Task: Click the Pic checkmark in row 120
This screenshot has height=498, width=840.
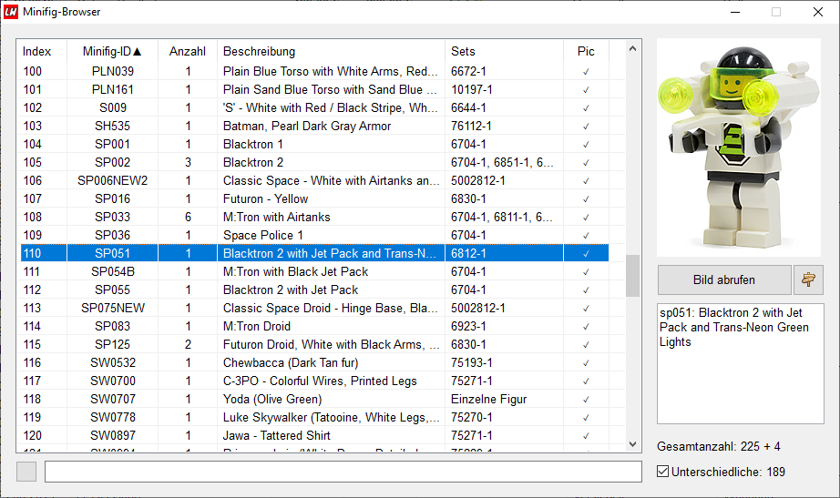Action: coord(586,435)
